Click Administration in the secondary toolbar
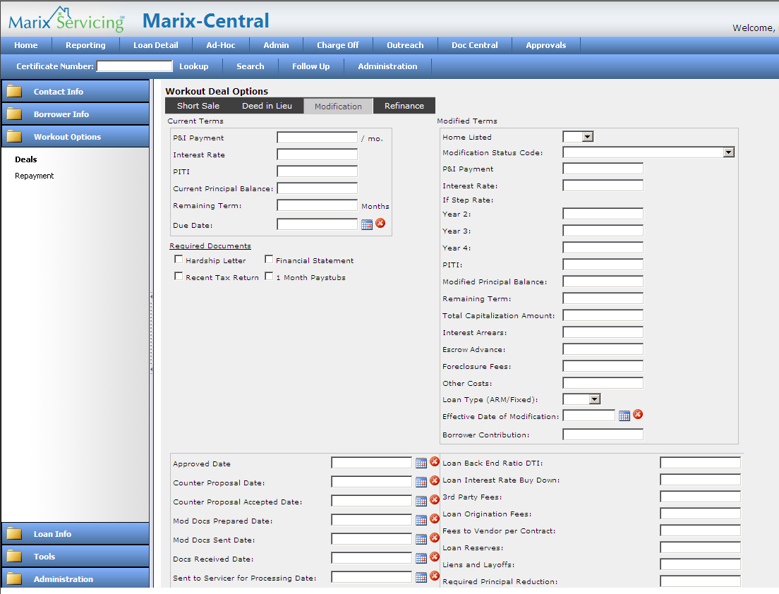Image resolution: width=779 pixels, height=594 pixels. (x=388, y=66)
